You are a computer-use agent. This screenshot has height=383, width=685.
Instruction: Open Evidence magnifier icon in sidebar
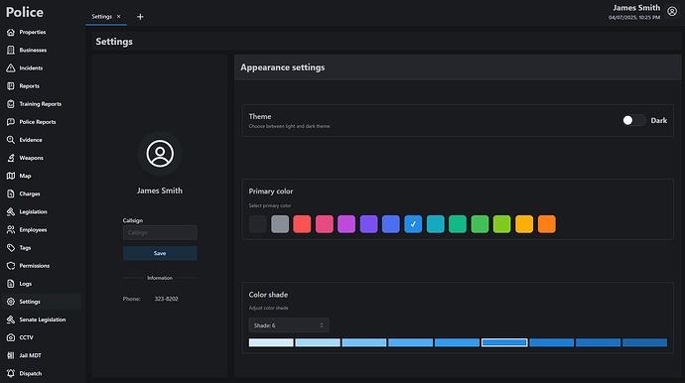pyautogui.click(x=11, y=140)
